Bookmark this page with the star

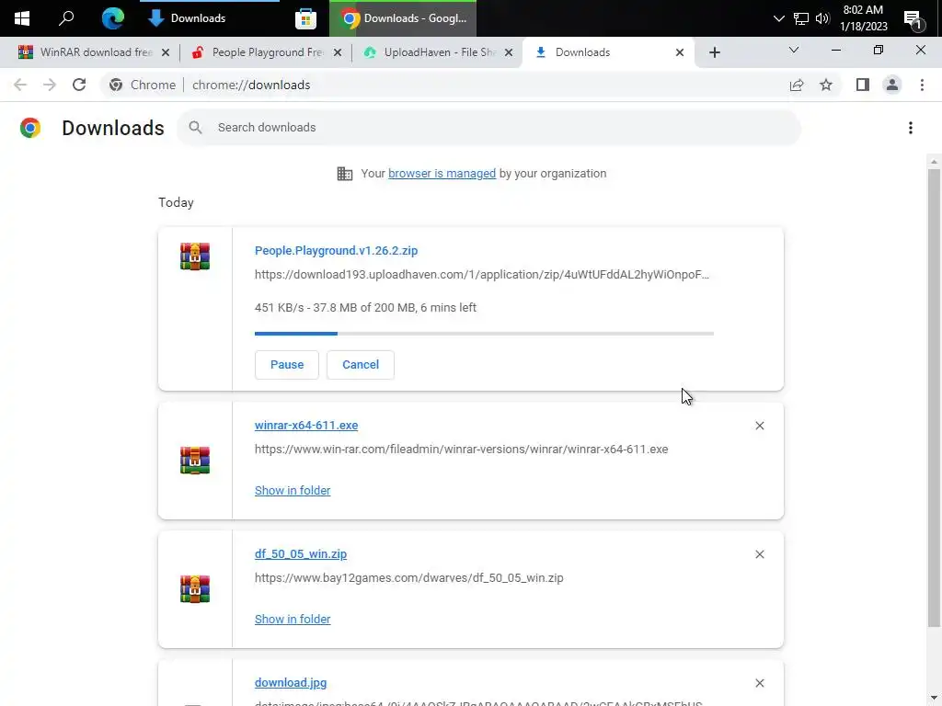tap(826, 85)
